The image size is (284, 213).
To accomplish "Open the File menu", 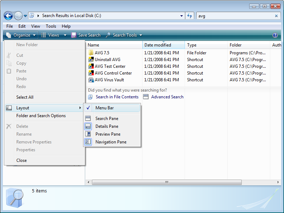I will point(10,26).
